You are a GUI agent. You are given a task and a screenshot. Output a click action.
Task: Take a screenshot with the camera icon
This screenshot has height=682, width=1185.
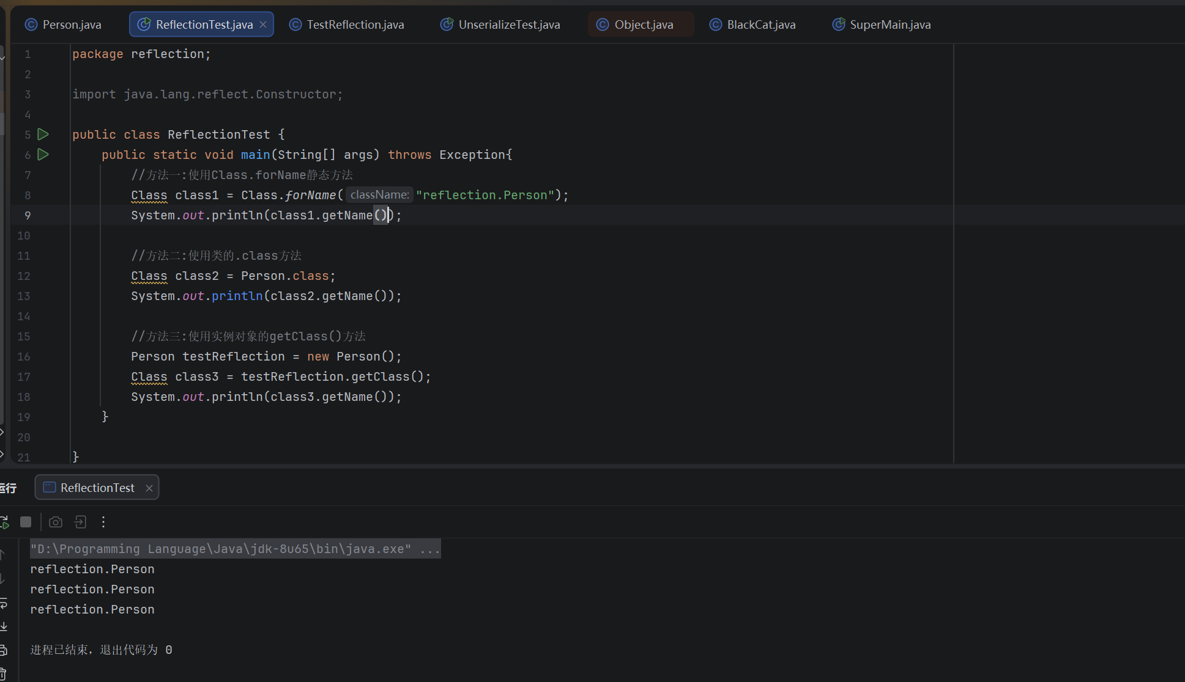(x=56, y=522)
